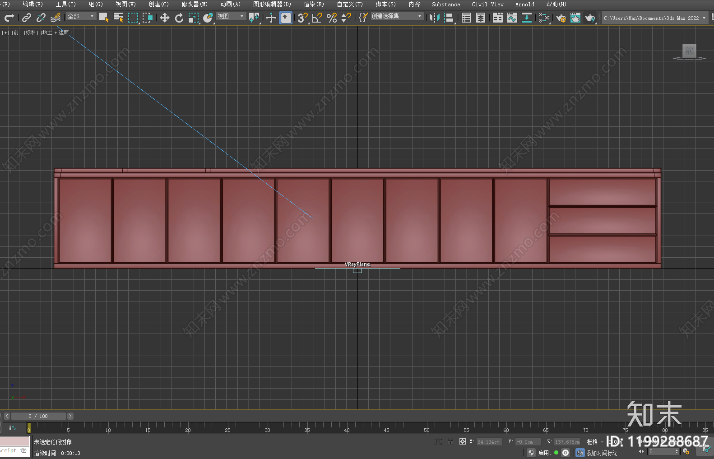Step time slider forward with right arrow
This screenshot has height=459, width=714.
click(x=70, y=416)
